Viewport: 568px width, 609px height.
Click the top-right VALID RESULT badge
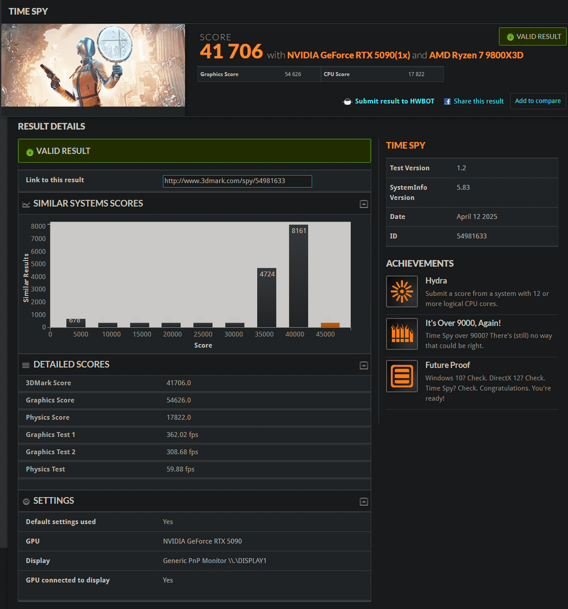(533, 36)
